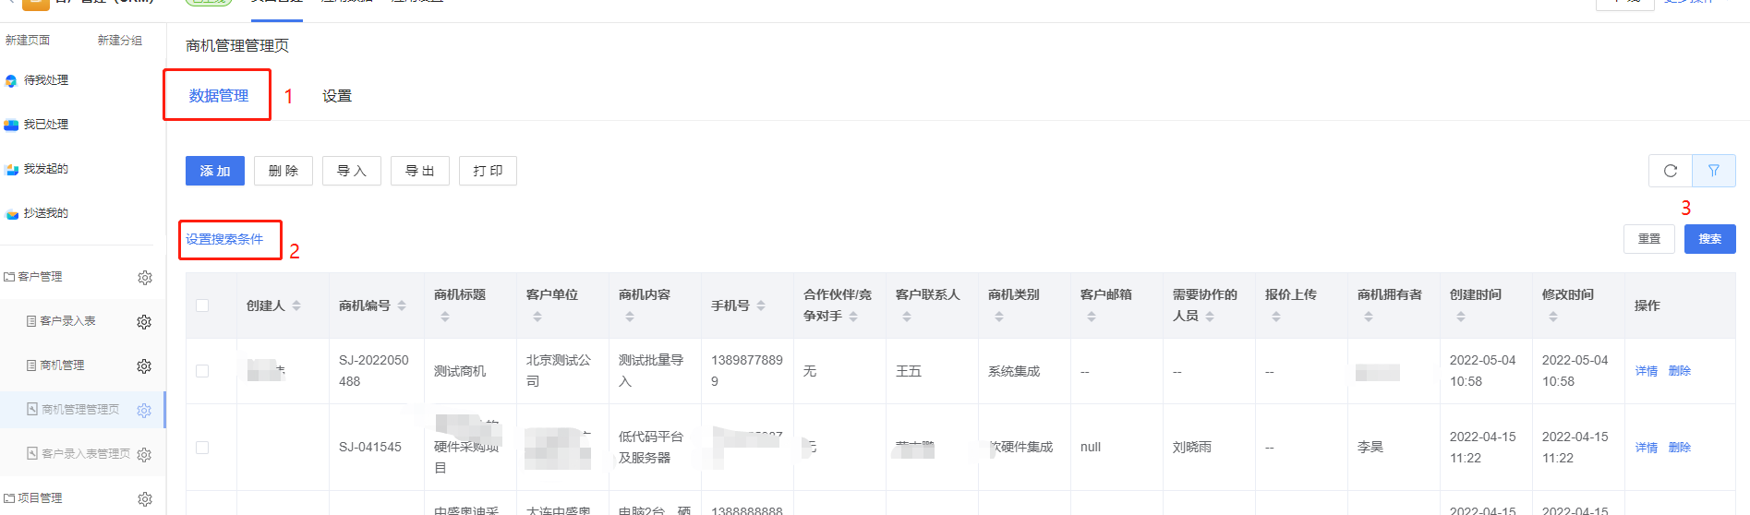Click cell text 测试商机
The height and width of the screenshot is (515, 1750).
tap(460, 371)
